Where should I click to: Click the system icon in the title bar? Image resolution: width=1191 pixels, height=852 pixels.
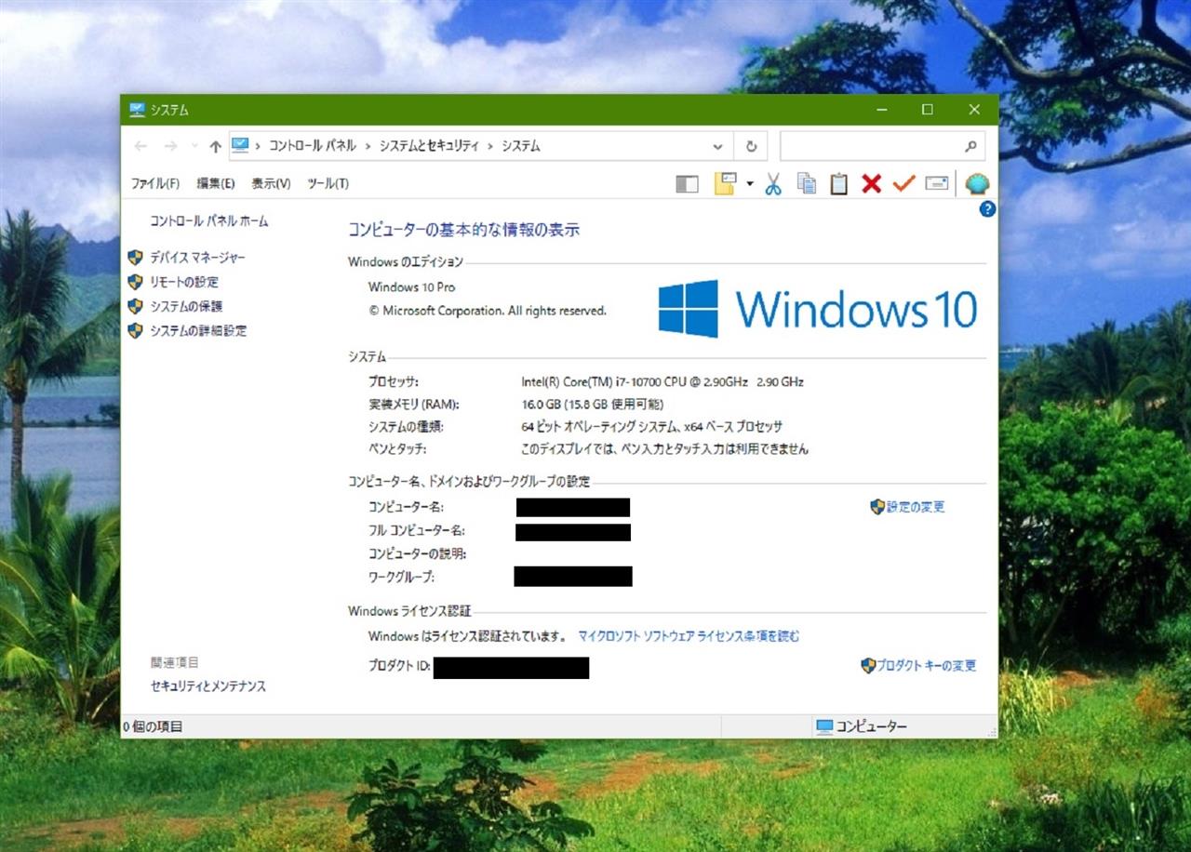tap(138, 110)
